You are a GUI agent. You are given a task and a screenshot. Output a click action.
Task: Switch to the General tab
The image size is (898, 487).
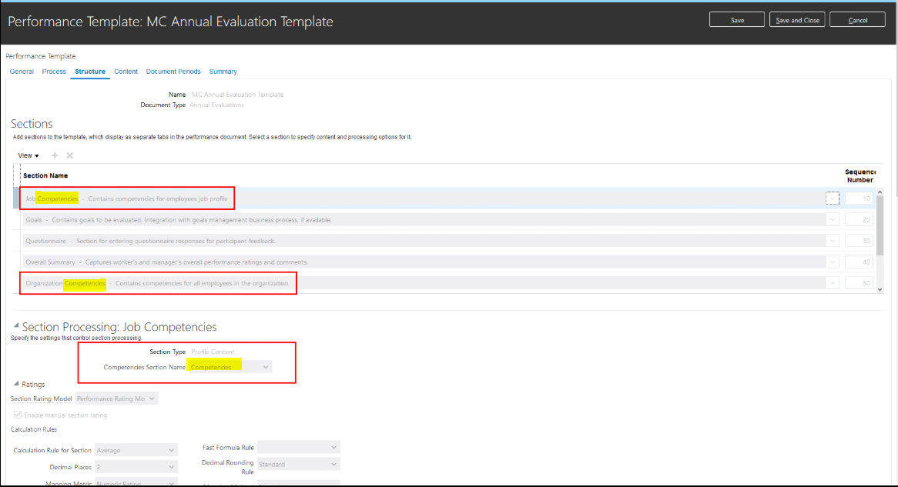point(21,72)
